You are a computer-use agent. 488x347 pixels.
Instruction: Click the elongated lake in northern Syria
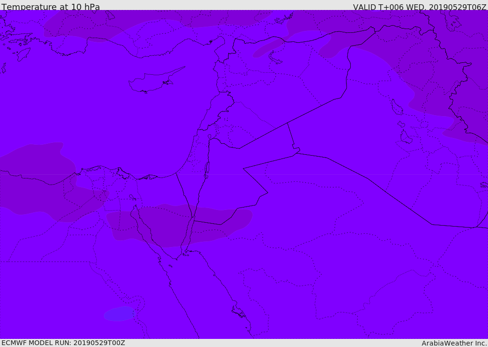pos(275,58)
